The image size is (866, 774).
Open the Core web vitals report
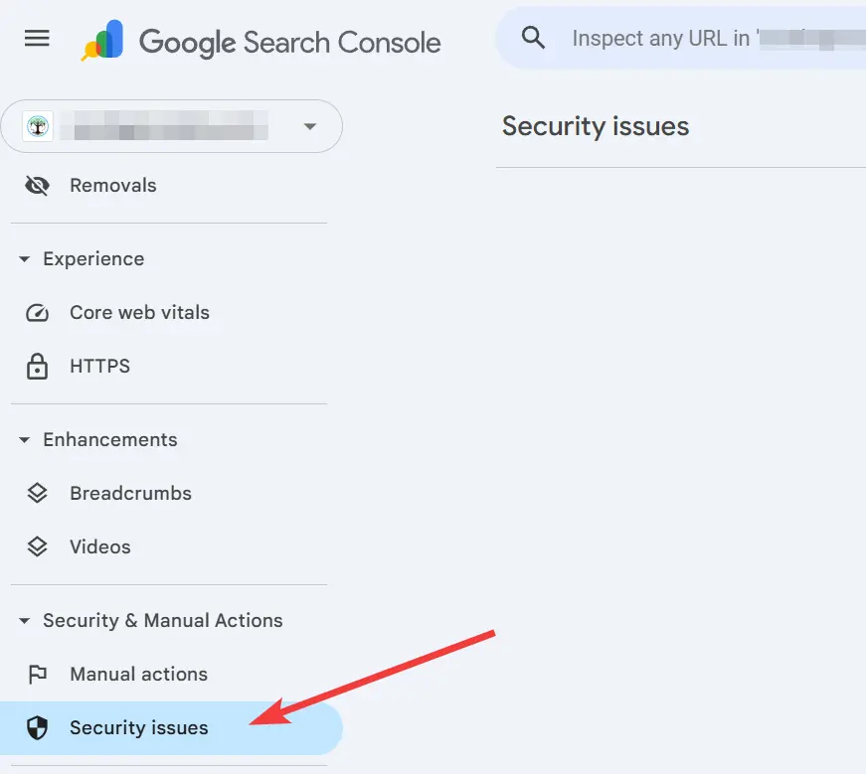pos(139,312)
